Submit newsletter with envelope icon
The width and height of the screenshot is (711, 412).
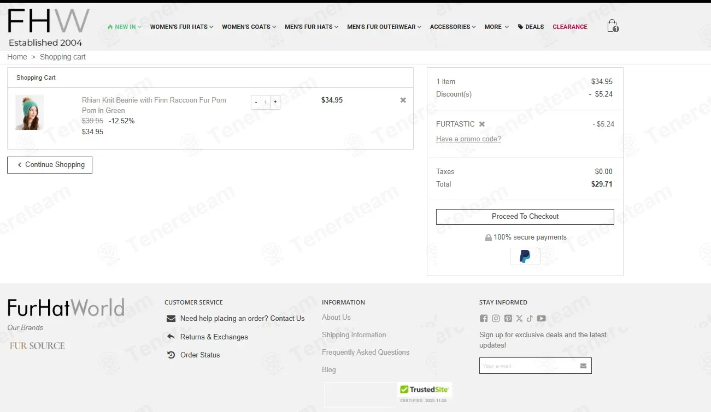pos(583,366)
